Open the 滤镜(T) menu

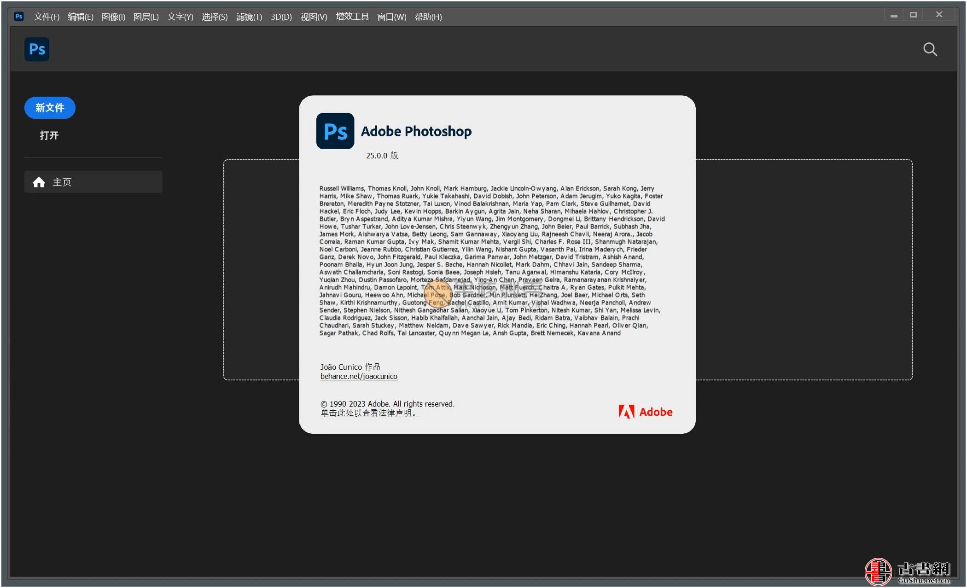coord(249,17)
